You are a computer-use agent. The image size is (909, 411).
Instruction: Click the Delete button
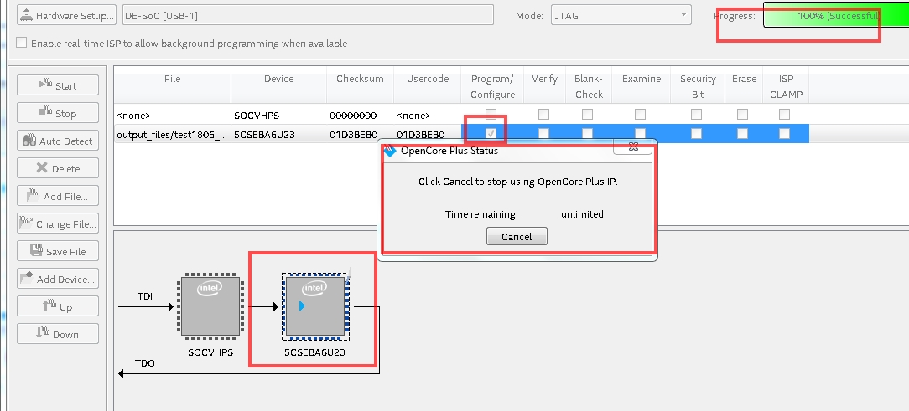[x=58, y=168]
